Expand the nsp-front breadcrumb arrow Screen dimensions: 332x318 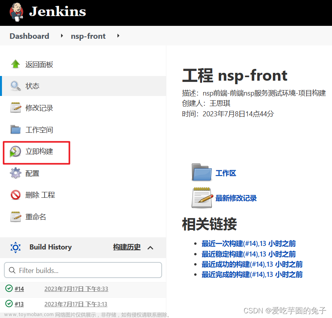click(x=118, y=36)
